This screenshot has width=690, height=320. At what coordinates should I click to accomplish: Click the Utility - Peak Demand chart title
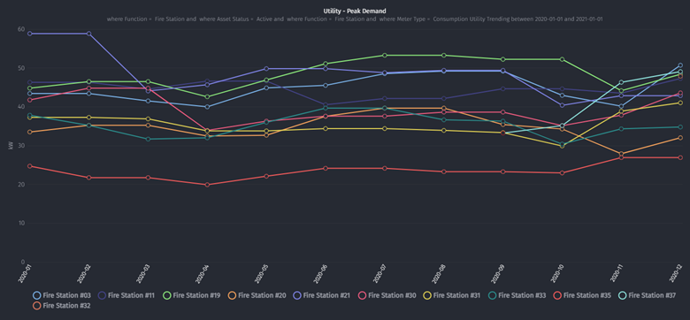tap(355, 11)
